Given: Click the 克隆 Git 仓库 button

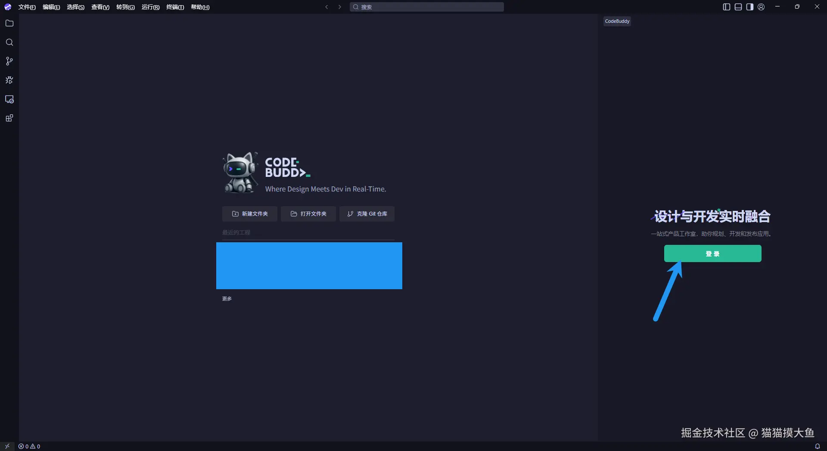Looking at the screenshot, I should (x=367, y=214).
